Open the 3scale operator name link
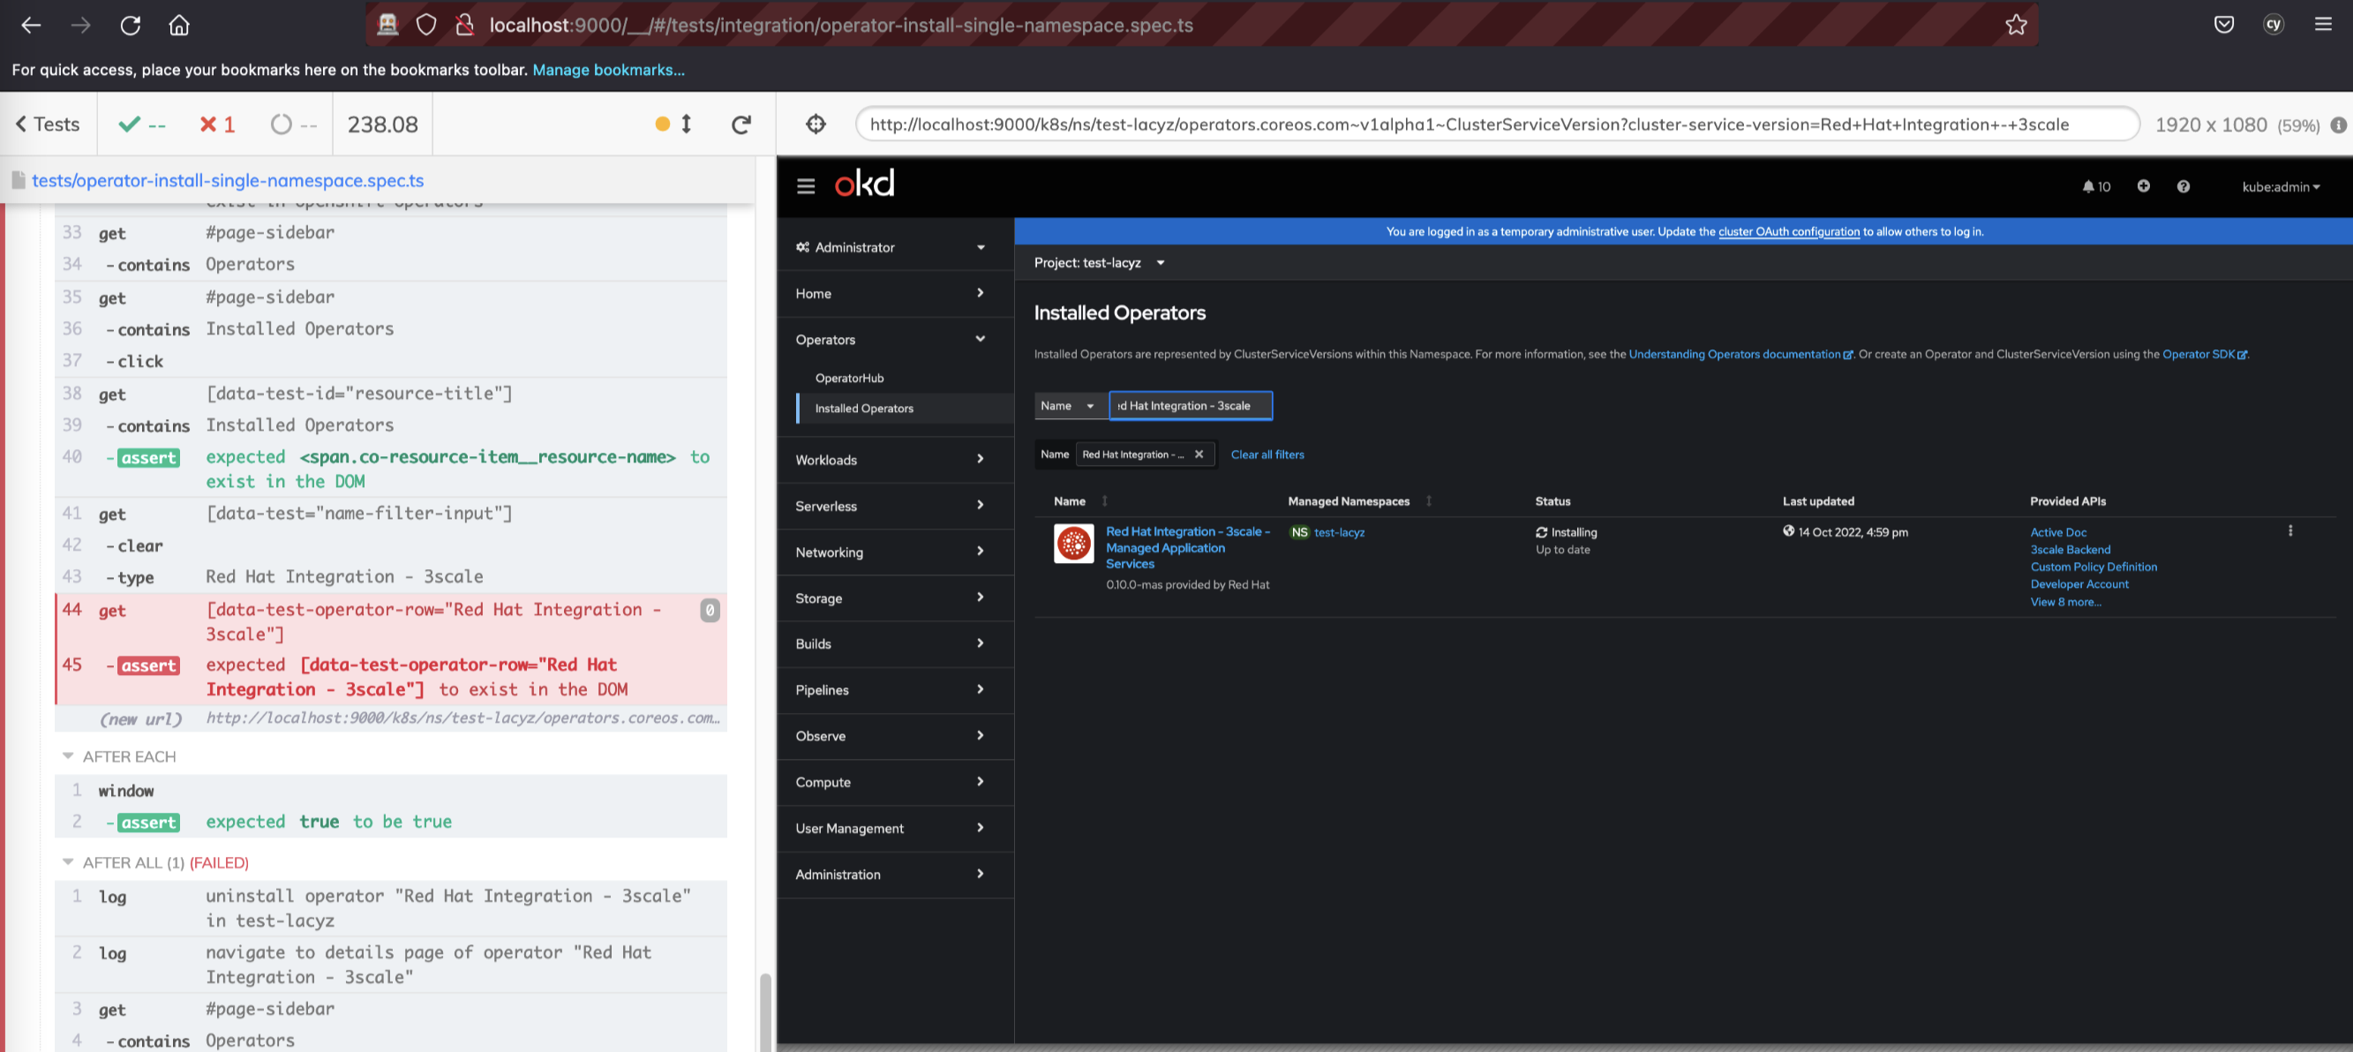The image size is (2353, 1052). [1186, 548]
